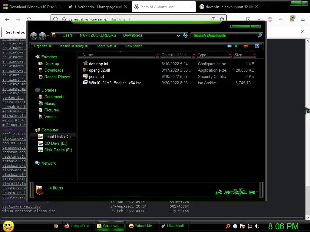The height and width of the screenshot is (232, 310).
Task: Select Computer in the navigation pane
Action: point(50,130)
